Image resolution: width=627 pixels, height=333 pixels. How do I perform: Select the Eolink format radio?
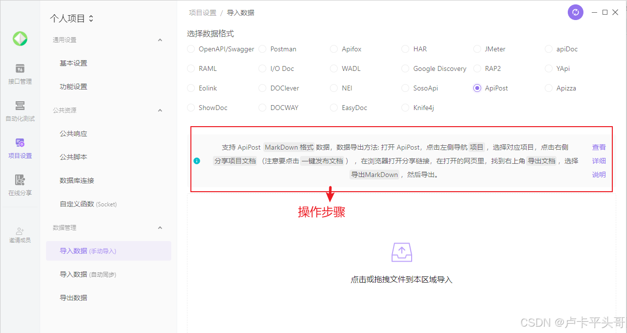coord(191,88)
